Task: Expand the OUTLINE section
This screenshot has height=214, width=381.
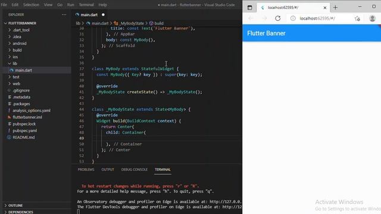Action: [15, 206]
